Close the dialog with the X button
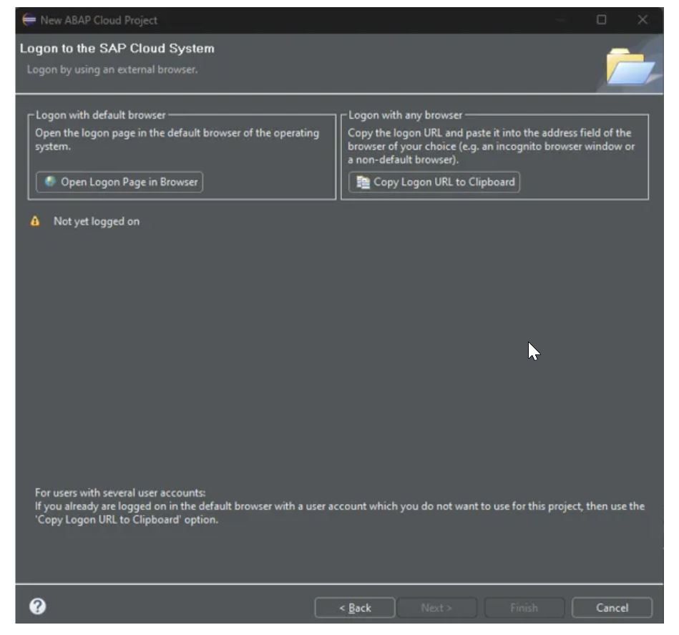 (643, 19)
